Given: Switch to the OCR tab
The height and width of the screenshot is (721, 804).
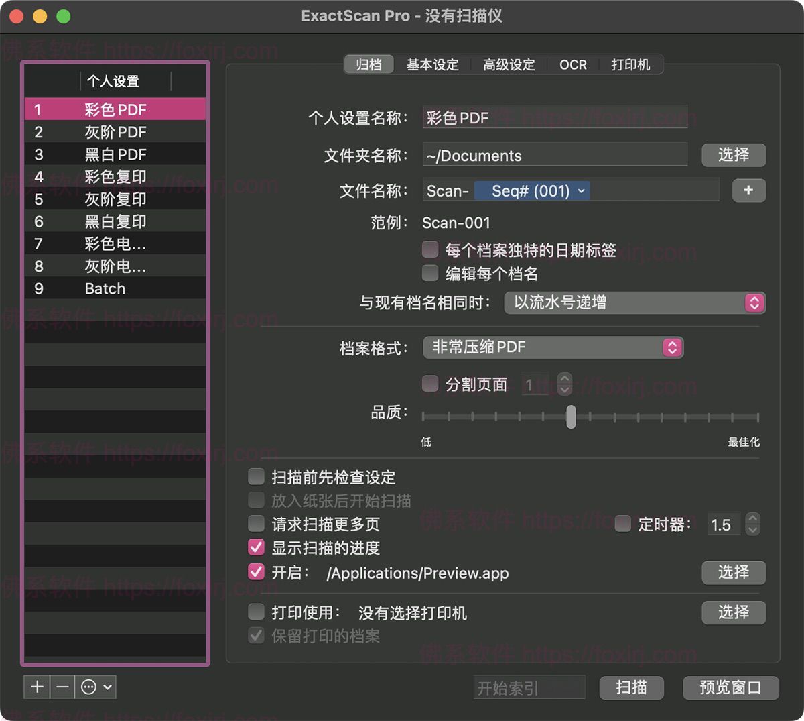Looking at the screenshot, I should coord(574,64).
